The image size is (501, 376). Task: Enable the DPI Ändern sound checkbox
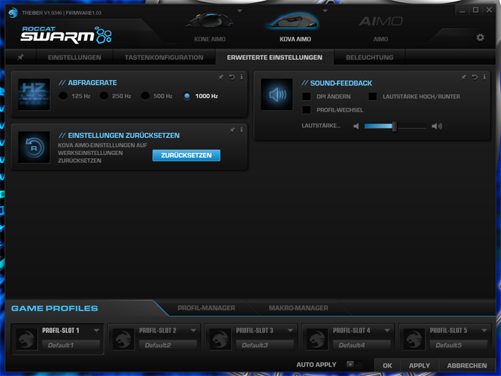[x=306, y=96]
